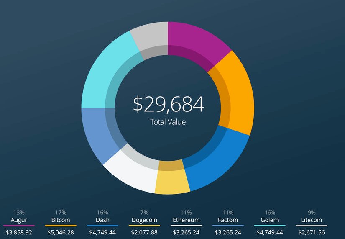Click the 13% Augur percentage
The image size is (345, 239).
[19, 213]
